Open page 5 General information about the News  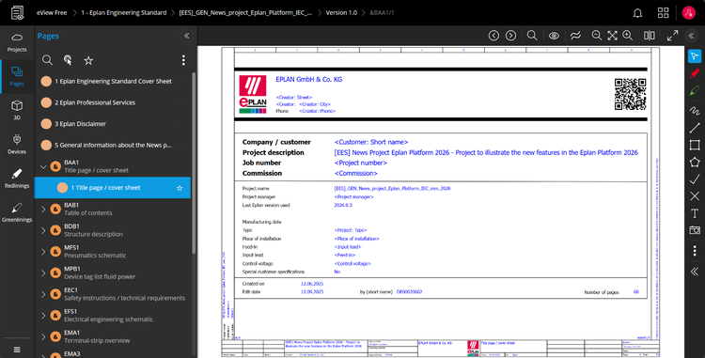(113, 145)
